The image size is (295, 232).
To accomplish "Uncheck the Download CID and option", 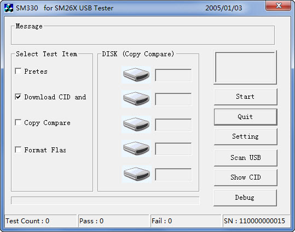I will click(18, 97).
